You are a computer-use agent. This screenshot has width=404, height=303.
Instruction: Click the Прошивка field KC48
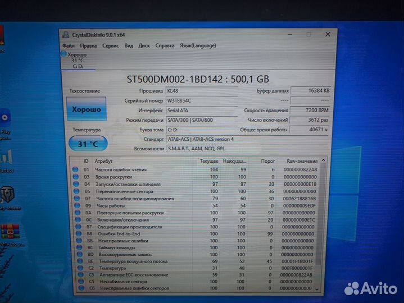[202, 91]
